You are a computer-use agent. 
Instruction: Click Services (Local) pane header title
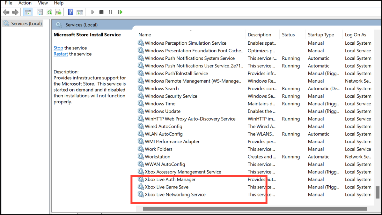tap(81, 25)
